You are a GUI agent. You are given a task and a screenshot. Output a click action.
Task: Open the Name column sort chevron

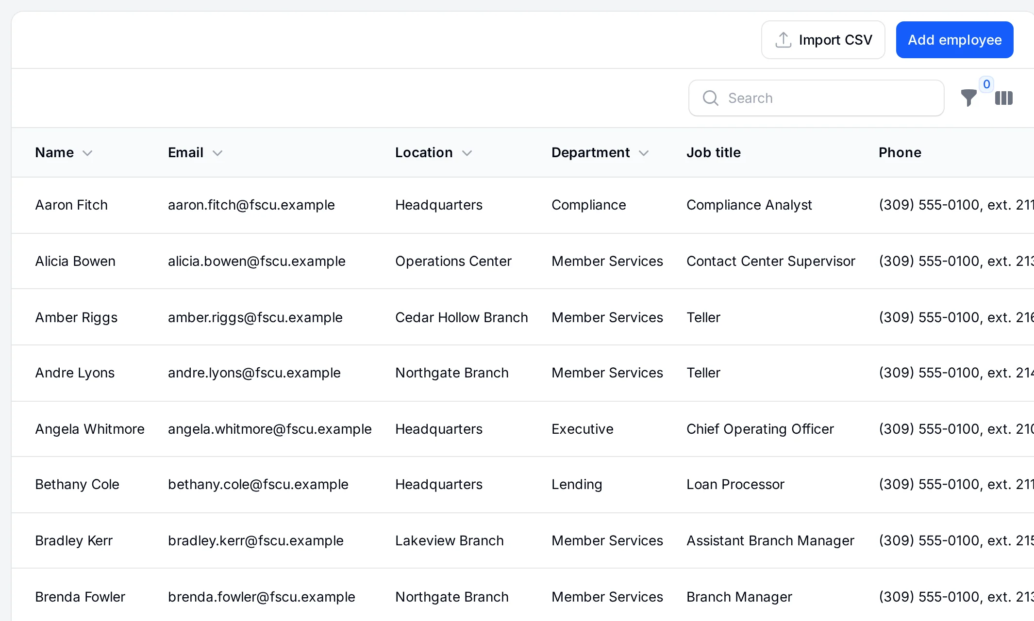point(87,153)
